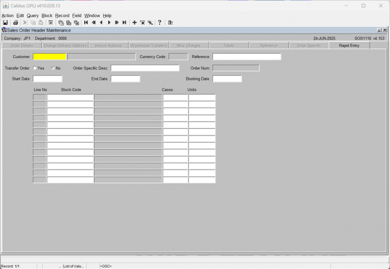Open the Reference tab
Image resolution: width=390 pixels, height=269 pixels.
(x=269, y=46)
